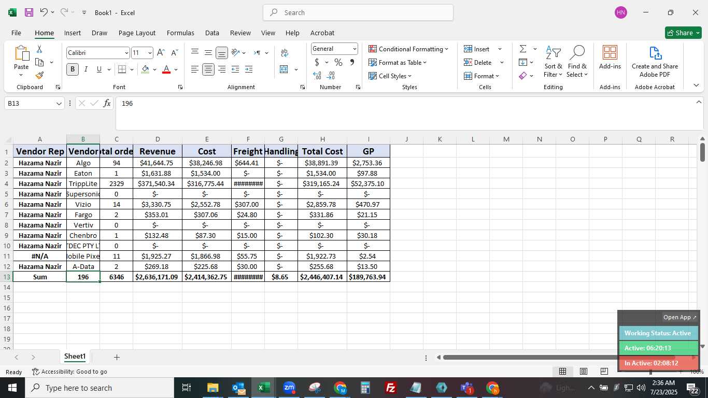Expand Format as Table menu

coord(398,62)
